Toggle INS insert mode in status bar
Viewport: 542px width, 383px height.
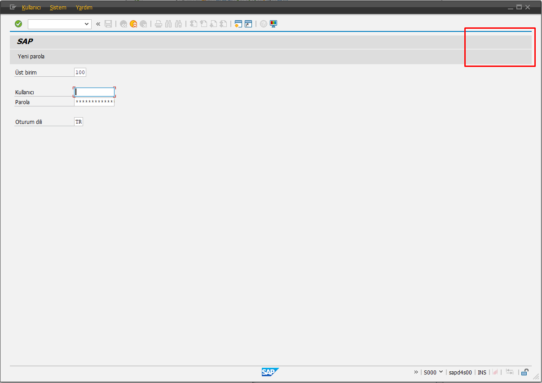click(x=482, y=372)
